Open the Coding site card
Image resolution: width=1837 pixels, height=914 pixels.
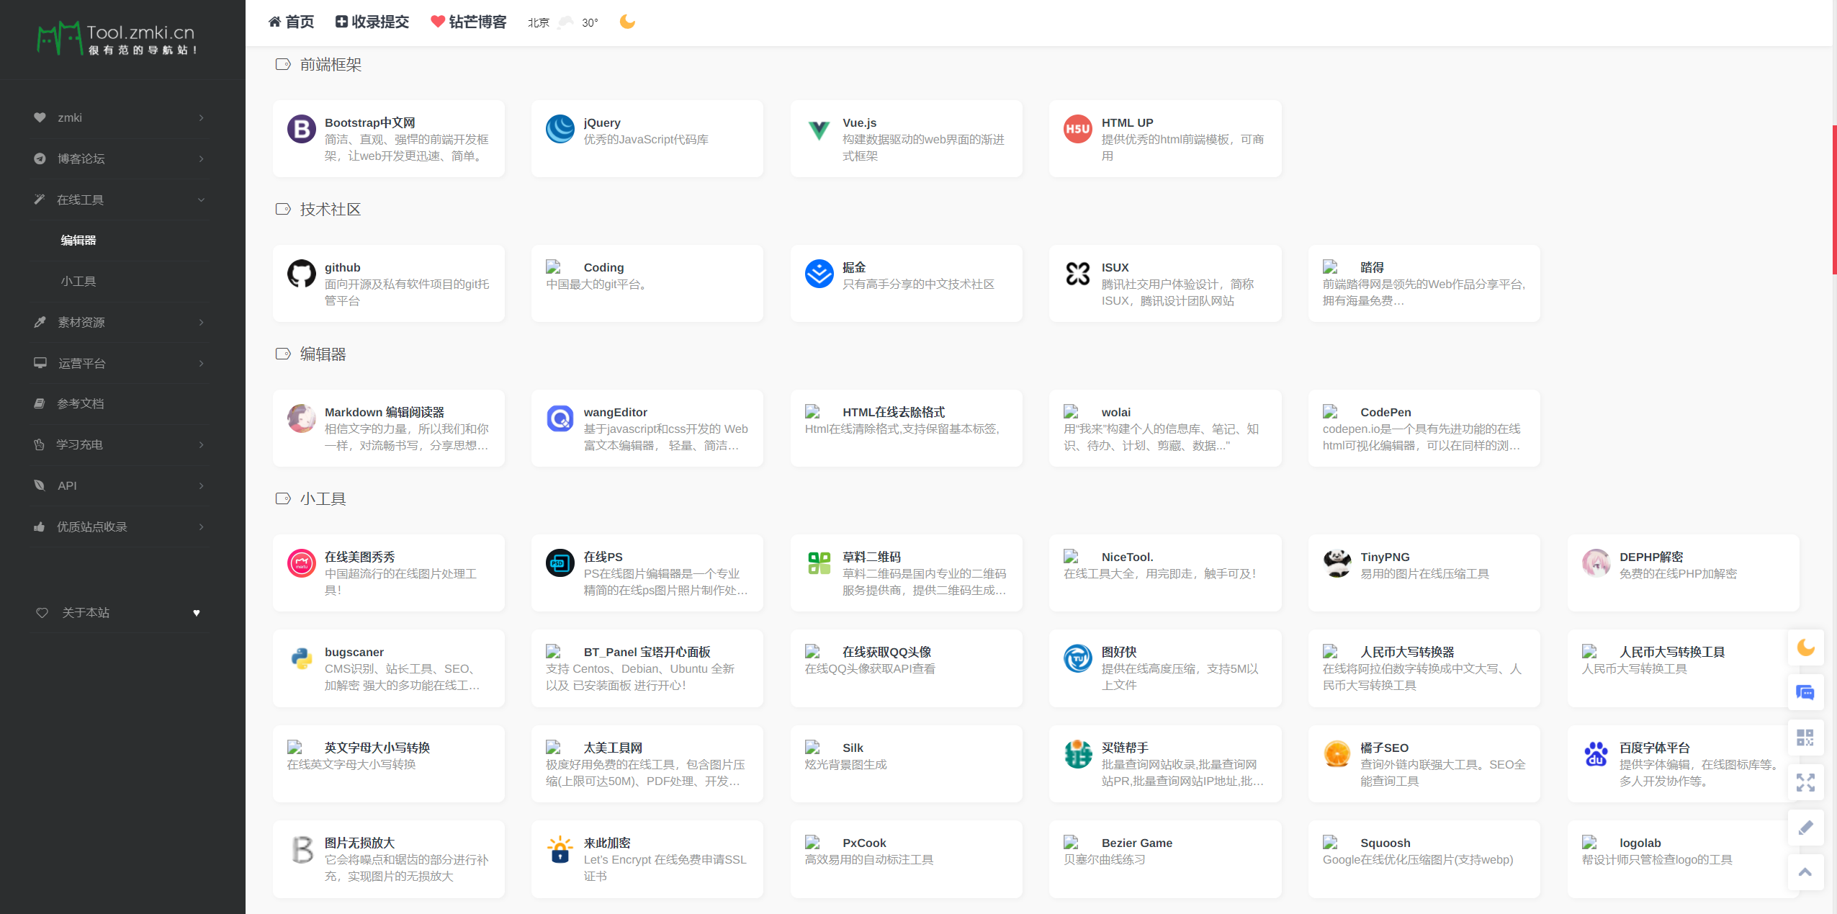(x=647, y=283)
